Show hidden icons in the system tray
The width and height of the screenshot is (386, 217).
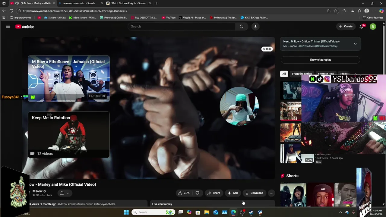340,212
